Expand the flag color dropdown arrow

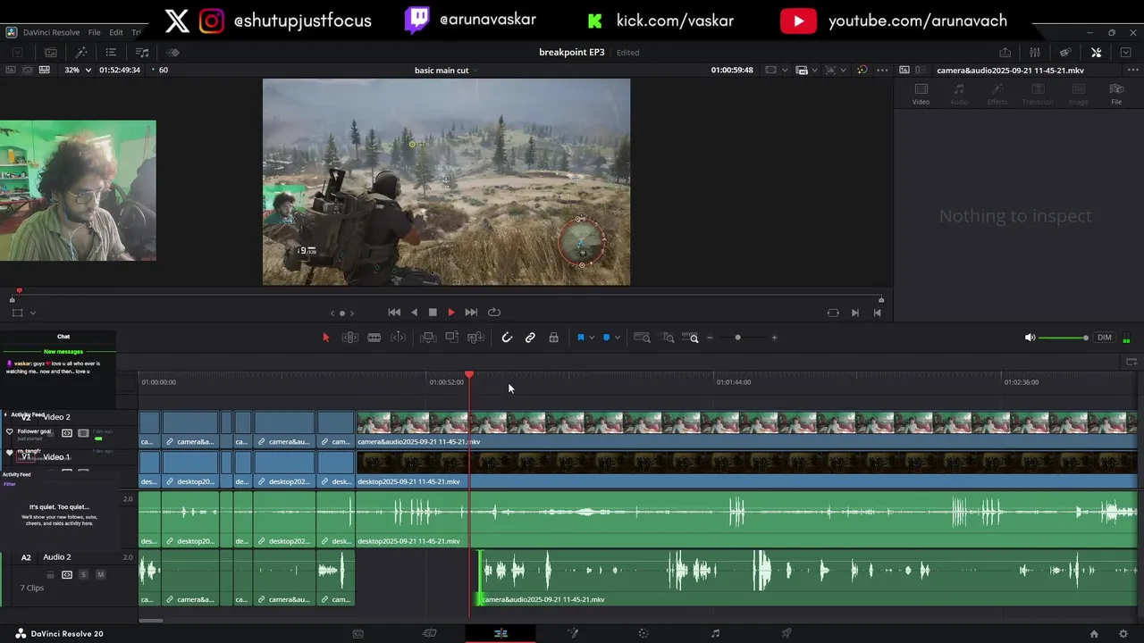tap(592, 338)
